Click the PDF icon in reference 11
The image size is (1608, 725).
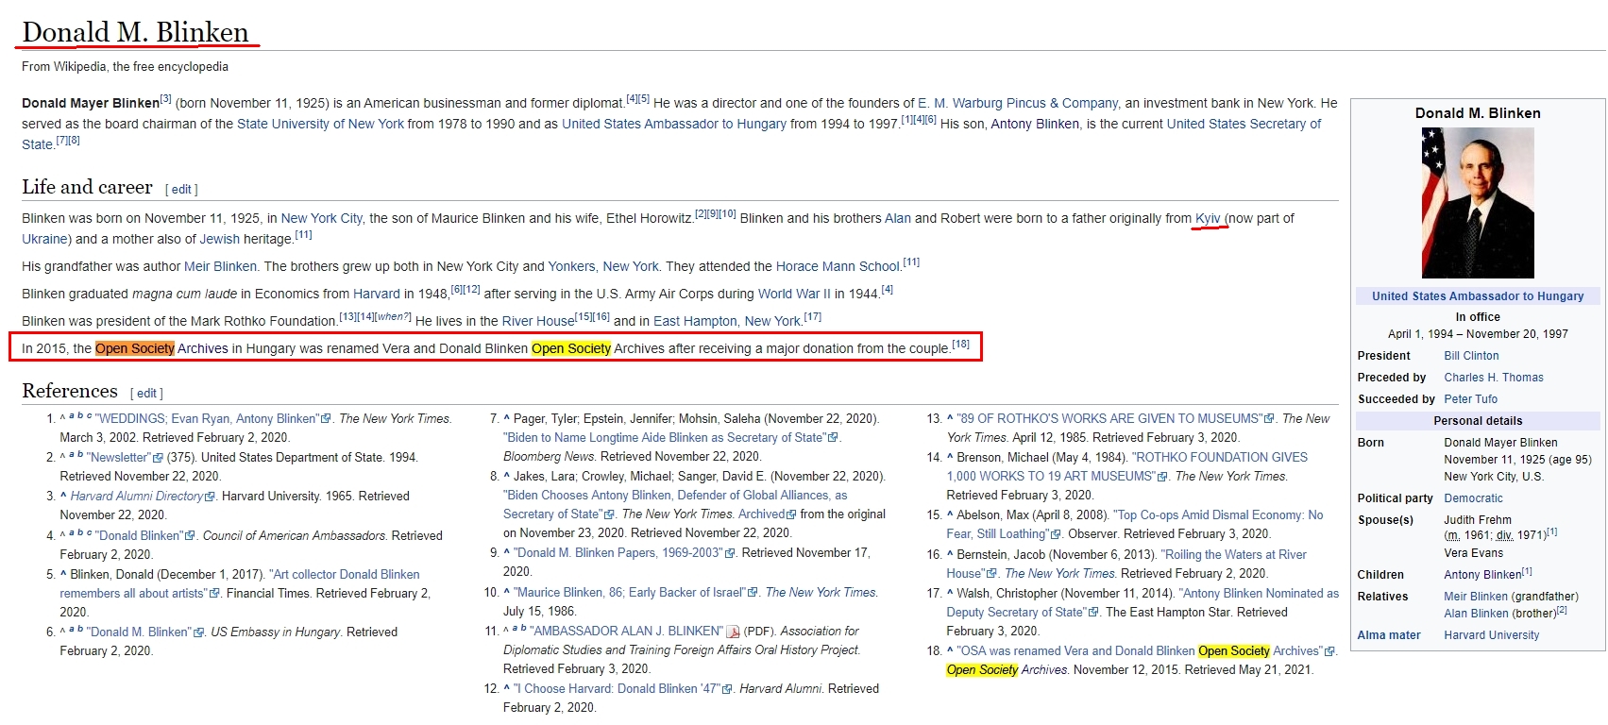pyautogui.click(x=733, y=632)
